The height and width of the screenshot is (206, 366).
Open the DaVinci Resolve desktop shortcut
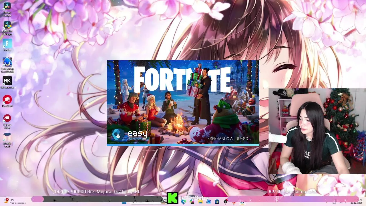[x=7, y=9]
